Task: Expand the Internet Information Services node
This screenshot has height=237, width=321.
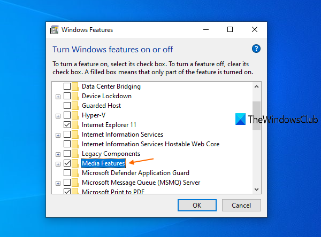Action: [58, 135]
